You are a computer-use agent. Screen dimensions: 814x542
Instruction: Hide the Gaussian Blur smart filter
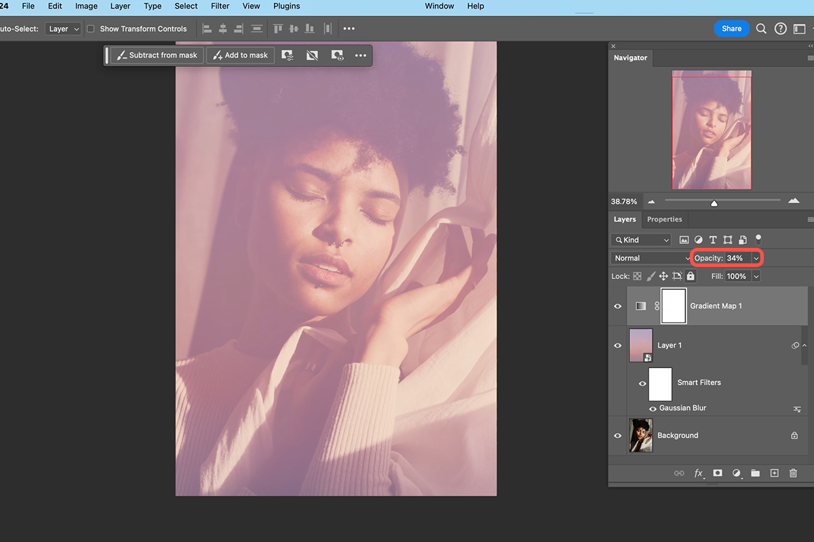click(653, 409)
